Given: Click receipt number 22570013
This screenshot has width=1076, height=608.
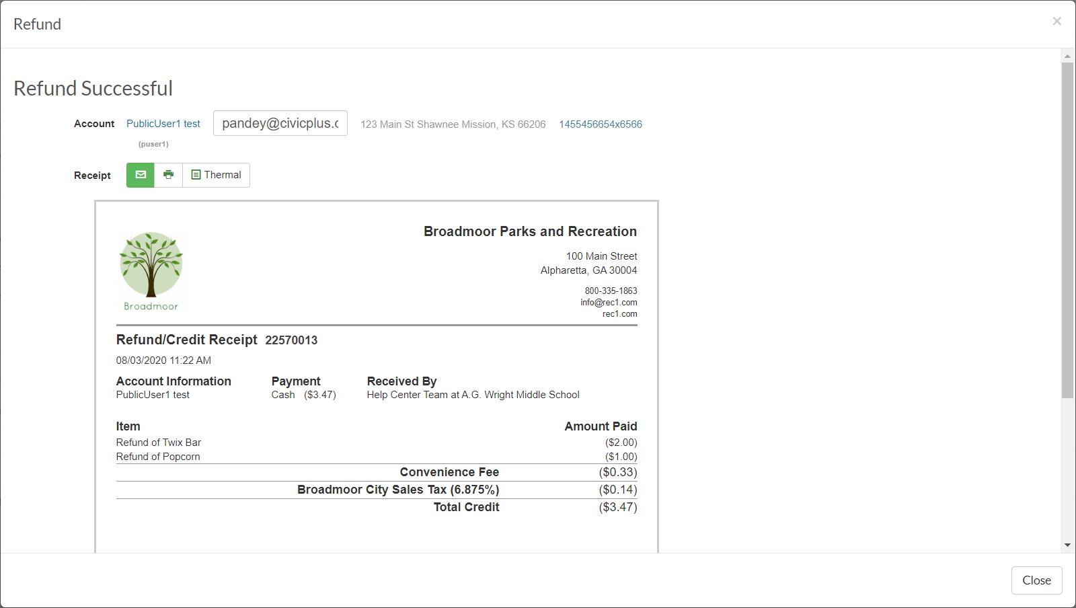Looking at the screenshot, I should [291, 340].
